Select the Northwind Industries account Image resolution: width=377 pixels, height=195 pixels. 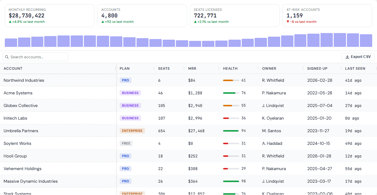(24, 80)
